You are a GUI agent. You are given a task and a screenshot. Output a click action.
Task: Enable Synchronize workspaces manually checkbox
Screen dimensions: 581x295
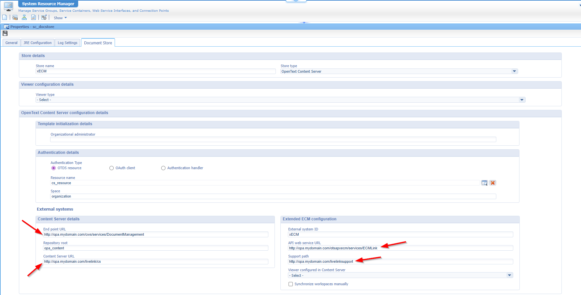point(290,284)
